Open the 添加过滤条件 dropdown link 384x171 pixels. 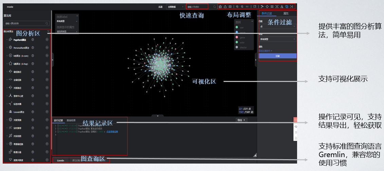tap(266, 50)
